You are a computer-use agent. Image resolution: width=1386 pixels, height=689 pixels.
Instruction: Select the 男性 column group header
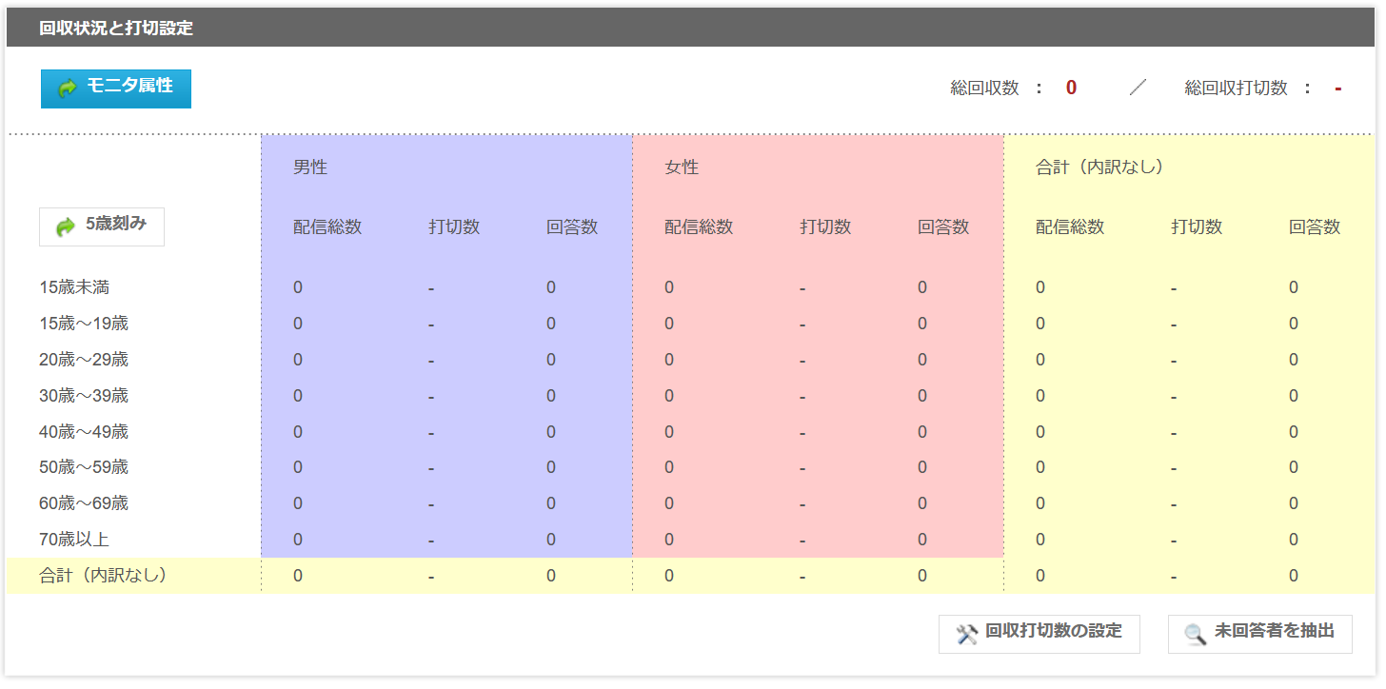pyautogui.click(x=310, y=167)
